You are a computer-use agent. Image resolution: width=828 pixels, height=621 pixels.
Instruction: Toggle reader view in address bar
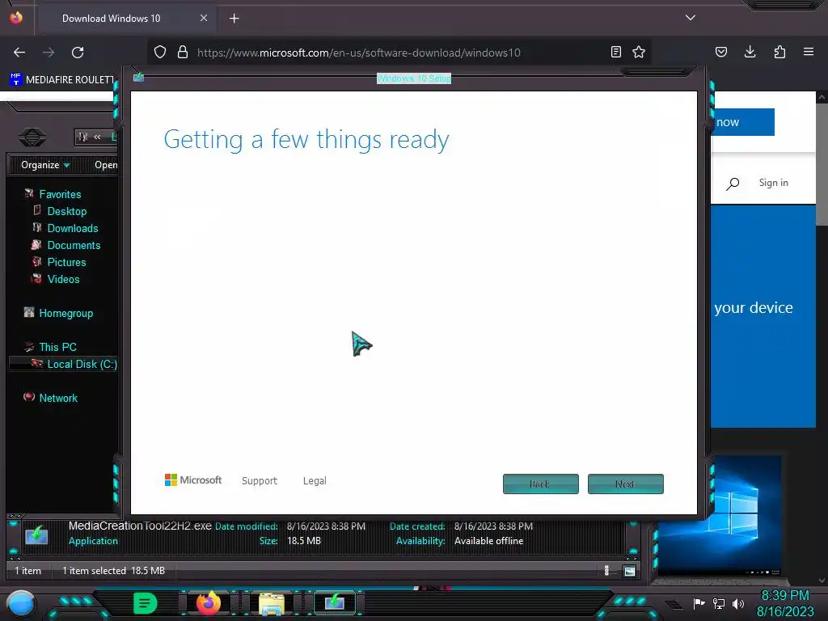click(x=615, y=52)
